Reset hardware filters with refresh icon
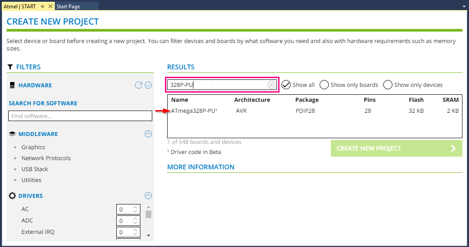The height and width of the screenshot is (247, 469). click(139, 85)
